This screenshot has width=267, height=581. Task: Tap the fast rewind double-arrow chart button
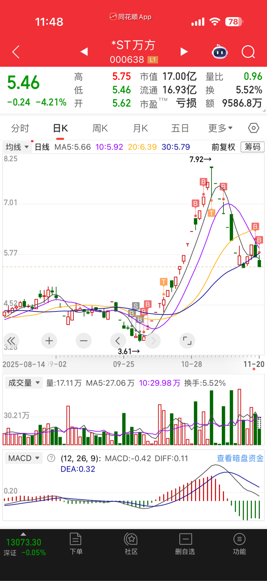click(11, 341)
